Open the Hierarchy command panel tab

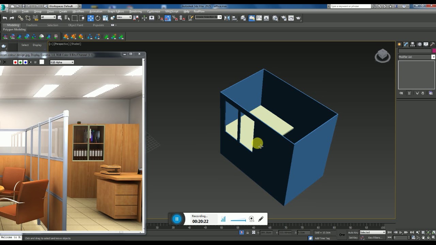pos(412,44)
